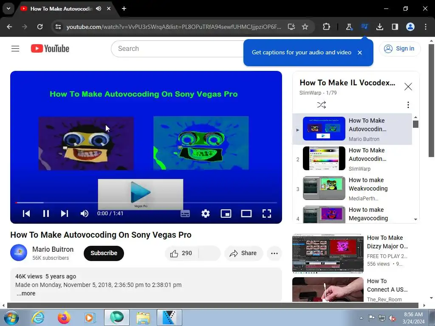Image resolution: width=435 pixels, height=326 pixels.
Task: Shuffle the playlist
Action: click(321, 105)
